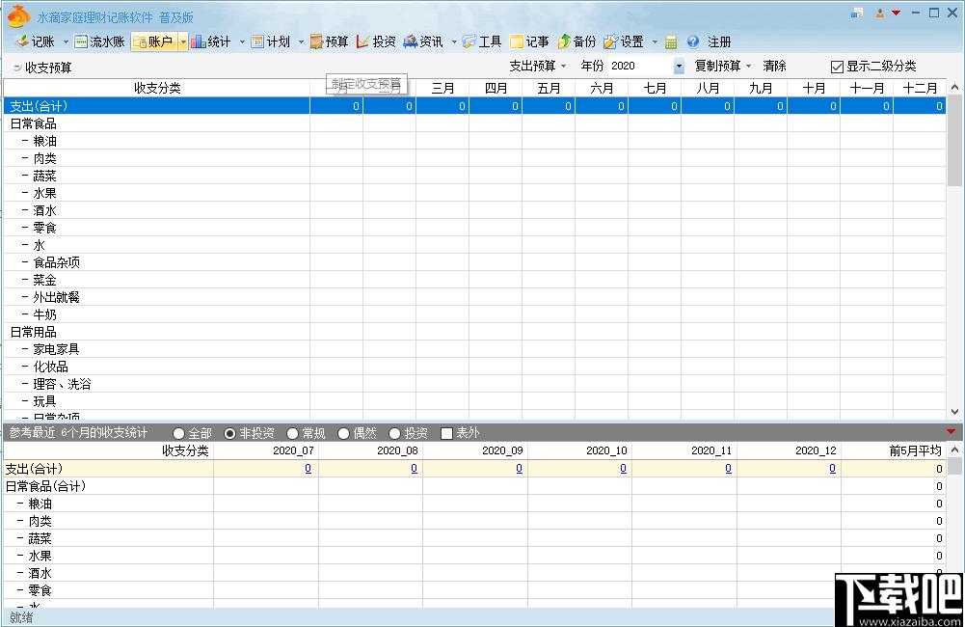Screen dimensions: 965x627
Task: Select the 外出就餐 row
Action: 474,297
